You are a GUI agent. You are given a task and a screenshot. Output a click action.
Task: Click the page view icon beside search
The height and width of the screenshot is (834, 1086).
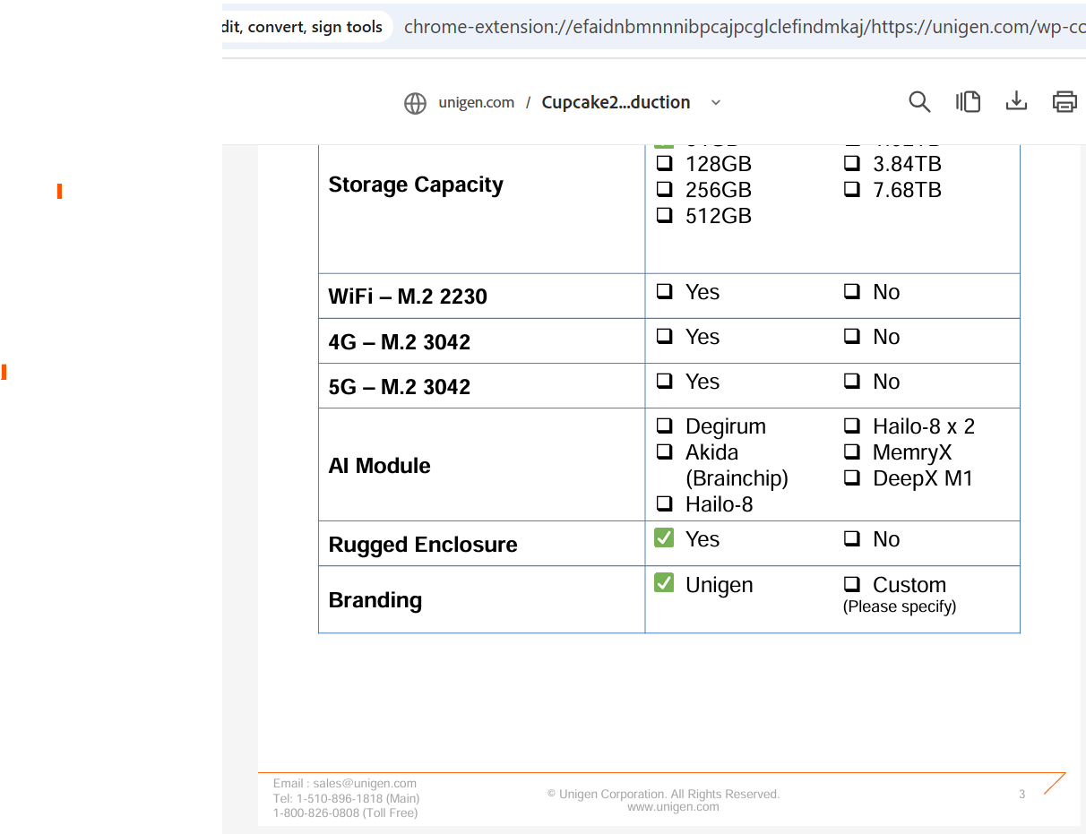tap(968, 102)
